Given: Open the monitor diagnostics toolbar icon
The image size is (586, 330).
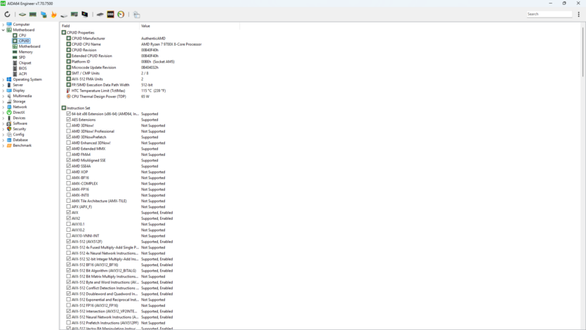Looking at the screenshot, I should click(85, 14).
